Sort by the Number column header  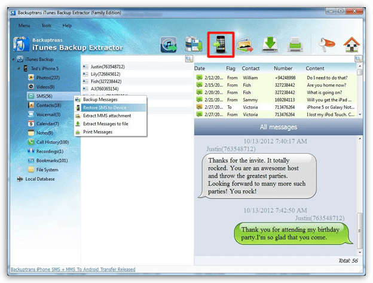pyautogui.click(x=283, y=69)
